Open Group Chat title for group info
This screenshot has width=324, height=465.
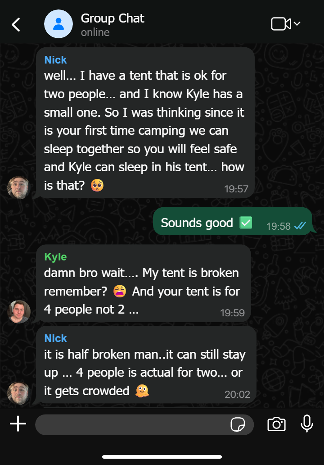coord(112,18)
